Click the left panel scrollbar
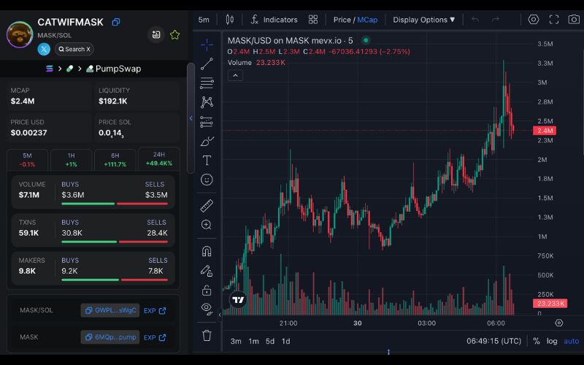 [x=191, y=118]
